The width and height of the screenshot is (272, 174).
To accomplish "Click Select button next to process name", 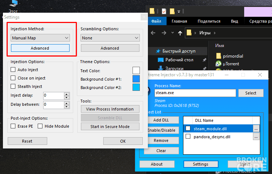I will (251, 93).
